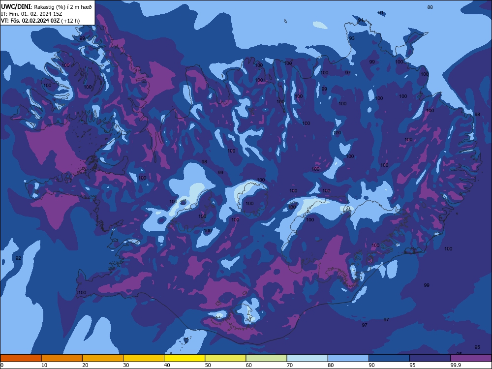The width and height of the screenshot is (492, 369).
Task: Click the 'IT: Fim. 01. 02. 2024 15Z' line
Action: point(31,14)
